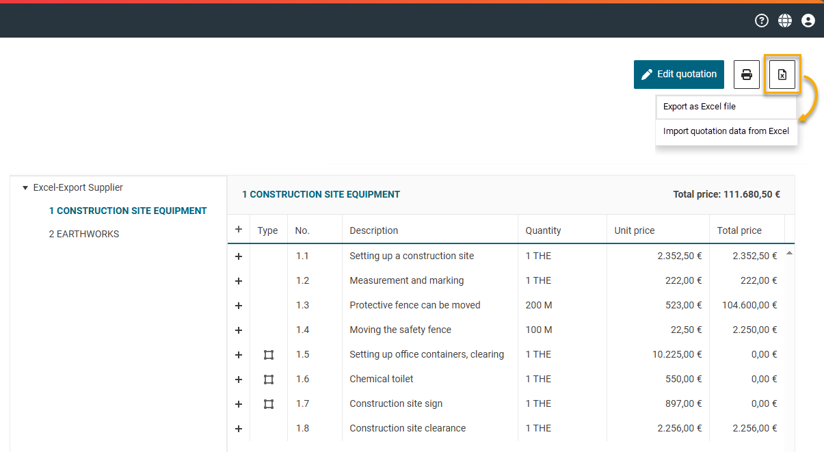Expand row 1.1 Setting up a construction site
824x452 pixels.
(x=239, y=256)
